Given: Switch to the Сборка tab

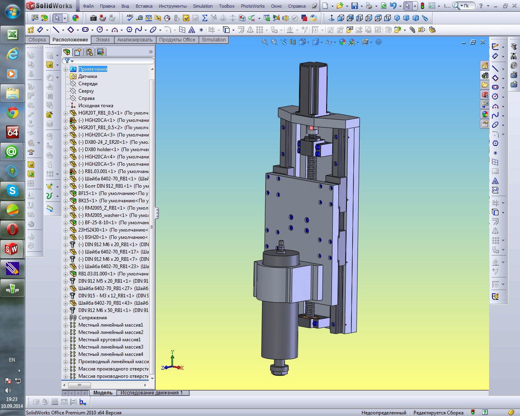Looking at the screenshot, I should [37, 40].
